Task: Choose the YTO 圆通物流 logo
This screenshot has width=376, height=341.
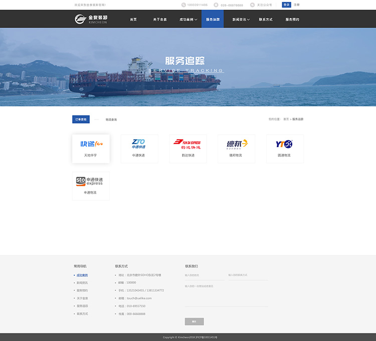Action: [284, 144]
